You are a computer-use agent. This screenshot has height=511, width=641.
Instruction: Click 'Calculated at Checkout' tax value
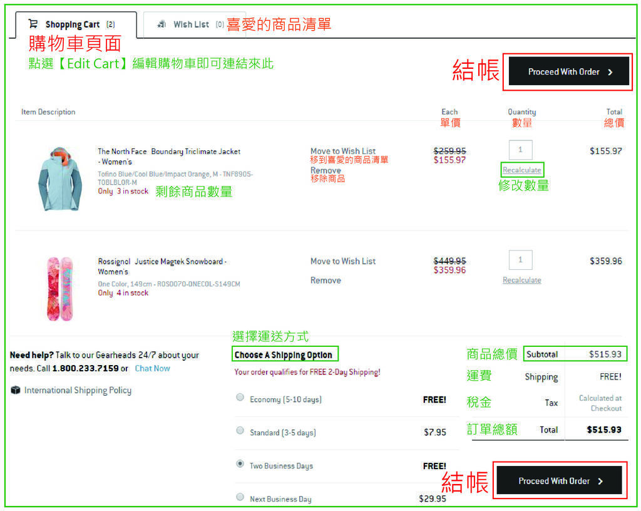pos(600,403)
